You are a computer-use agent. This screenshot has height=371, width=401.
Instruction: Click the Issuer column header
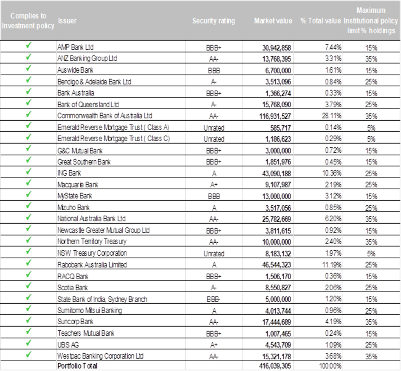pos(67,21)
